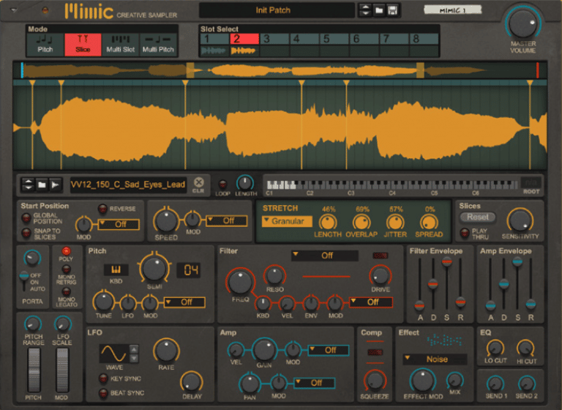Enable Mono Legato mode
This screenshot has height=410, width=562.
pos(66,291)
